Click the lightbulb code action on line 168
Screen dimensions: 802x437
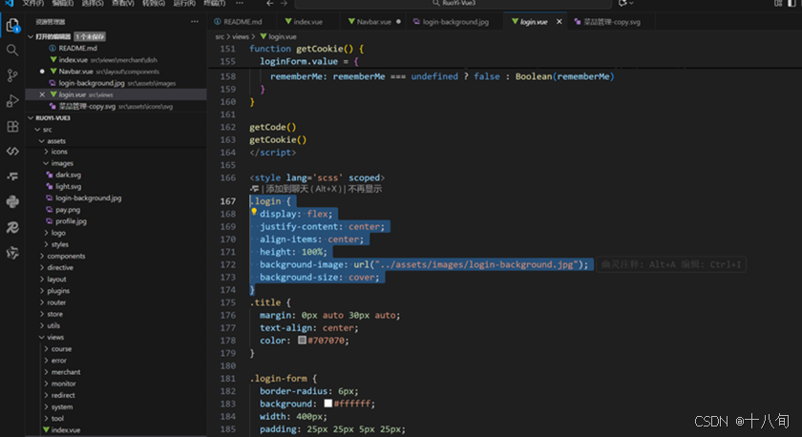[254, 212]
